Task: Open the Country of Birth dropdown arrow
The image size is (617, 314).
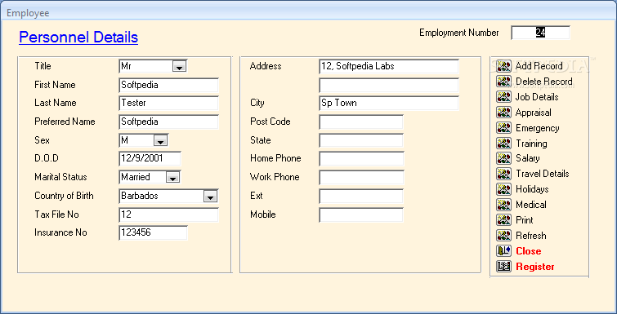Action: point(211,197)
